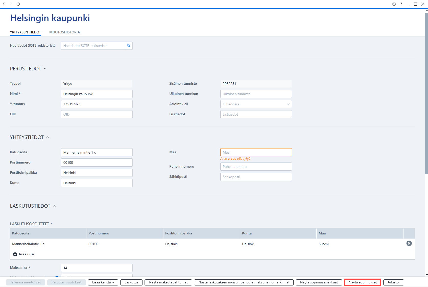Switch to the MUUTOSHISTORIA tab

[65, 32]
